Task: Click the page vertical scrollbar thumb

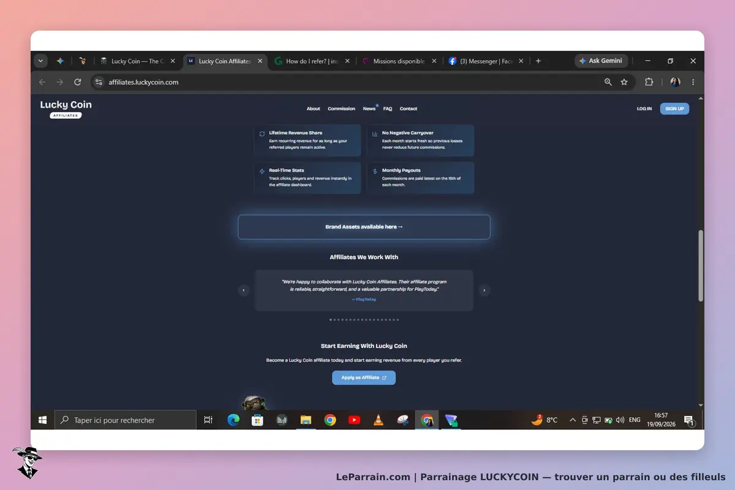Action: coord(701,265)
